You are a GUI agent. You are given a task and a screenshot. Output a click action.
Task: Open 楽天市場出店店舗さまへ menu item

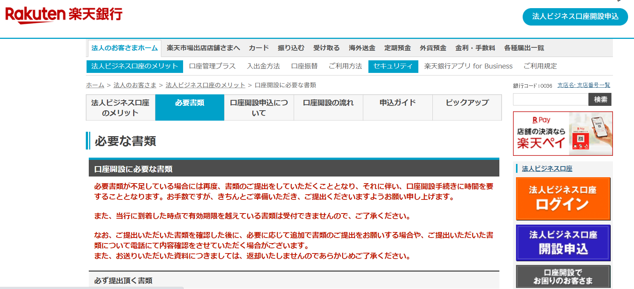(x=203, y=48)
